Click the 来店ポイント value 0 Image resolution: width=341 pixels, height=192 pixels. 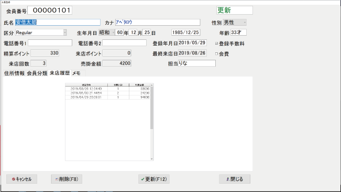coord(117,53)
